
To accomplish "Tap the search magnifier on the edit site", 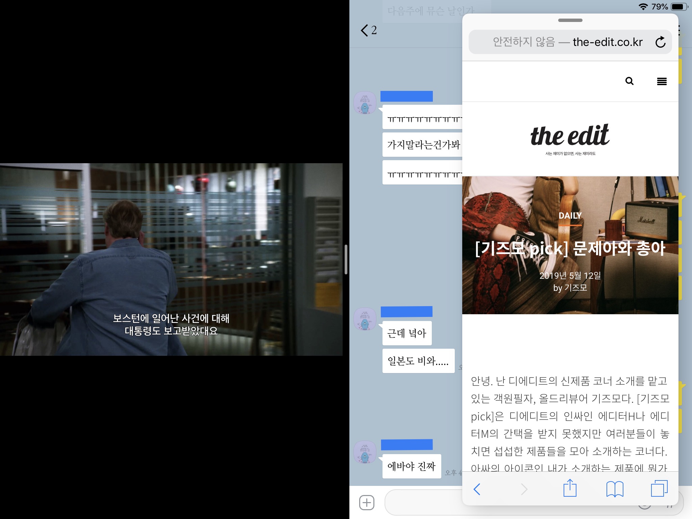I will pyautogui.click(x=629, y=81).
